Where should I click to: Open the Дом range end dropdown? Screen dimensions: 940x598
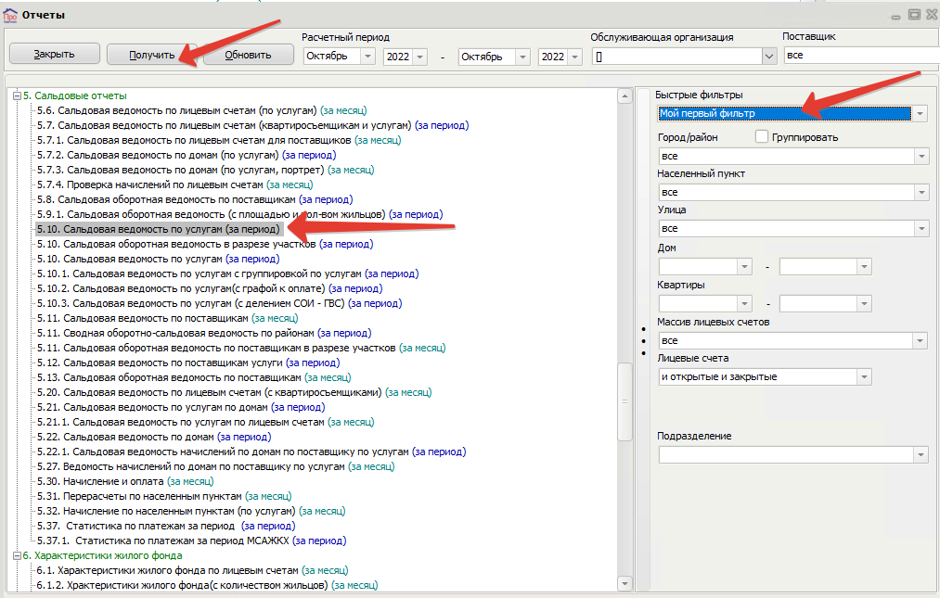click(864, 267)
